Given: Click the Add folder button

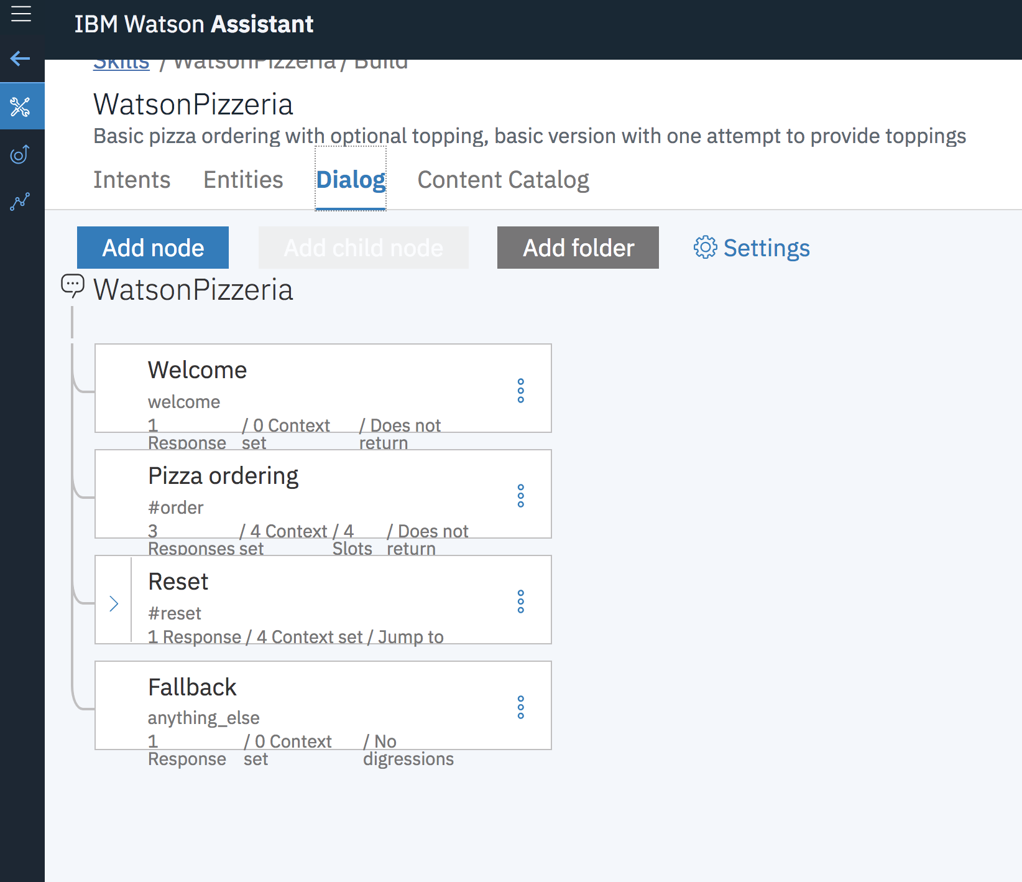Looking at the screenshot, I should pos(578,248).
